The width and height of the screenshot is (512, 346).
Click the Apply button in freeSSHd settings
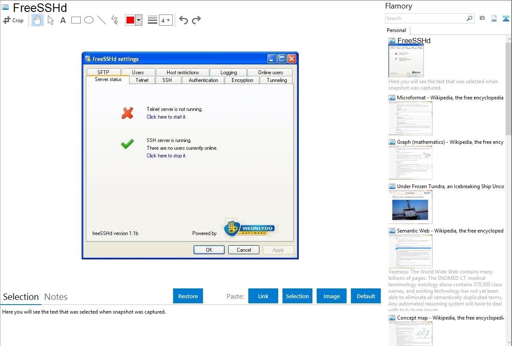pyautogui.click(x=278, y=250)
